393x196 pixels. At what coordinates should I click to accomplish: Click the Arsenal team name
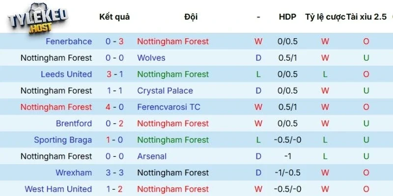(152, 157)
